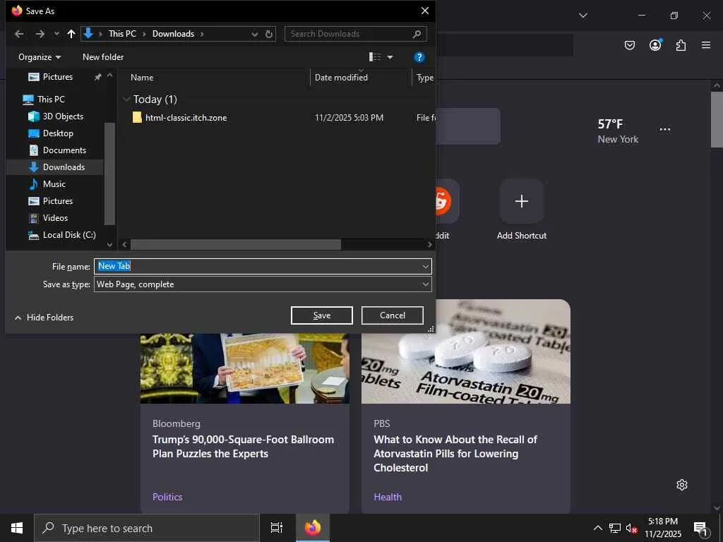Open the blue Help question mark
Image resolution: width=723 pixels, height=542 pixels.
pos(419,57)
